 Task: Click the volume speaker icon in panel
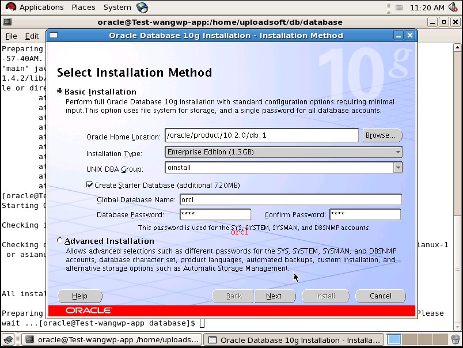coord(454,7)
